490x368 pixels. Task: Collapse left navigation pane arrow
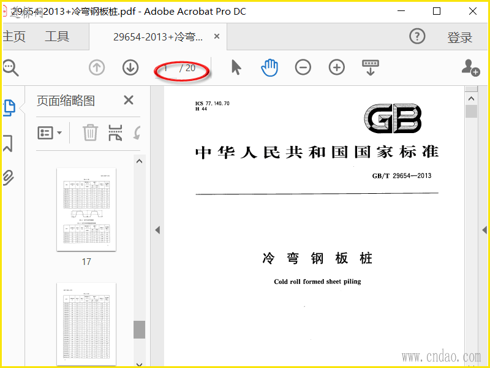coord(157,231)
